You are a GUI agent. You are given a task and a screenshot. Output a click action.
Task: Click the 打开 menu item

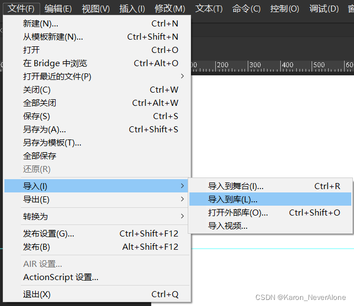[97, 50]
